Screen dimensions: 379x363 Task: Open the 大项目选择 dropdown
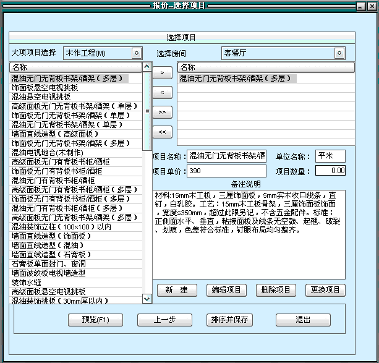pos(103,53)
